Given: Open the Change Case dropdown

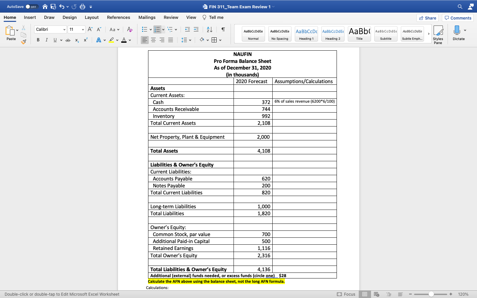Looking at the screenshot, I should pos(114,29).
